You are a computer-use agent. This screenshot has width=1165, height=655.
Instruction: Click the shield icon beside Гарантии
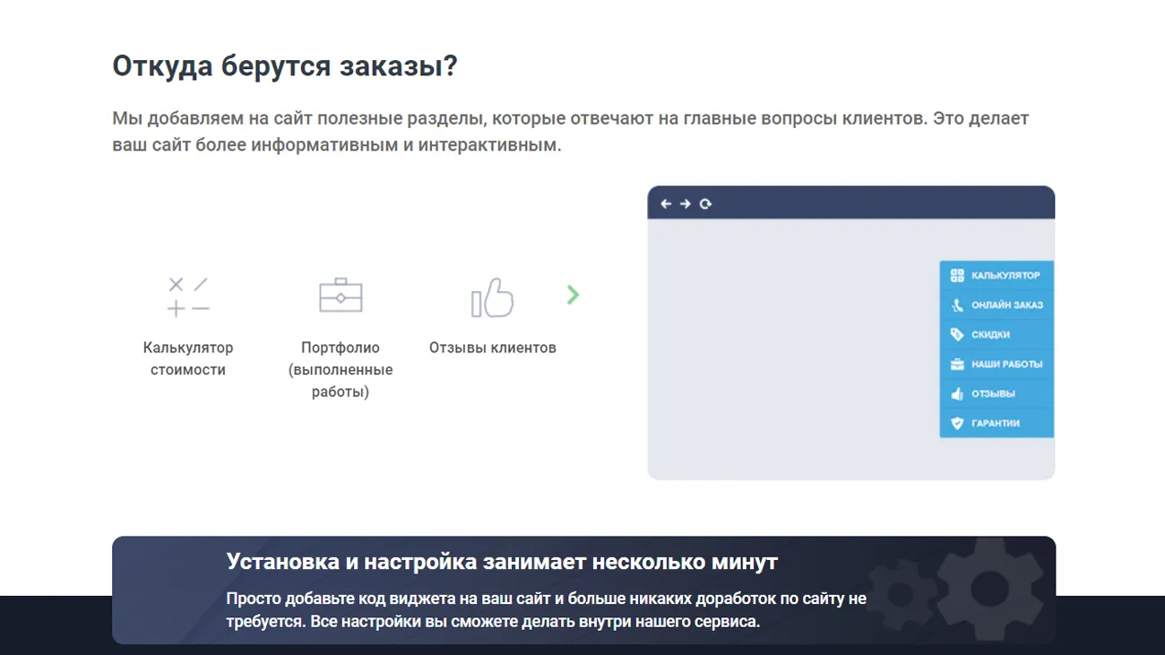pos(956,423)
